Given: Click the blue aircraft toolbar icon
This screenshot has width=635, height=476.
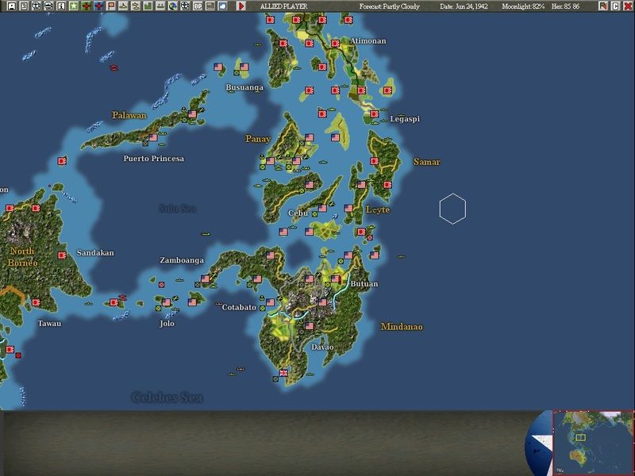Looking at the screenshot, I should pyautogui.click(x=98, y=6).
